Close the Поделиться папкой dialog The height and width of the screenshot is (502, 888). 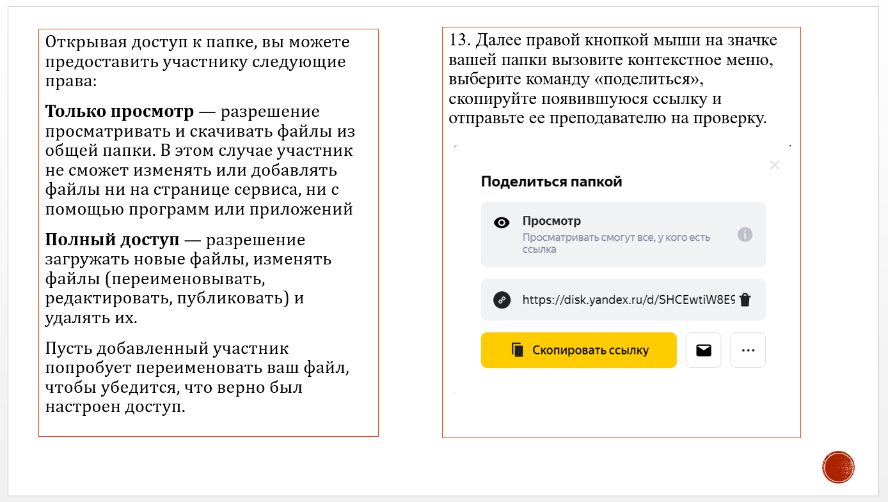click(x=775, y=165)
